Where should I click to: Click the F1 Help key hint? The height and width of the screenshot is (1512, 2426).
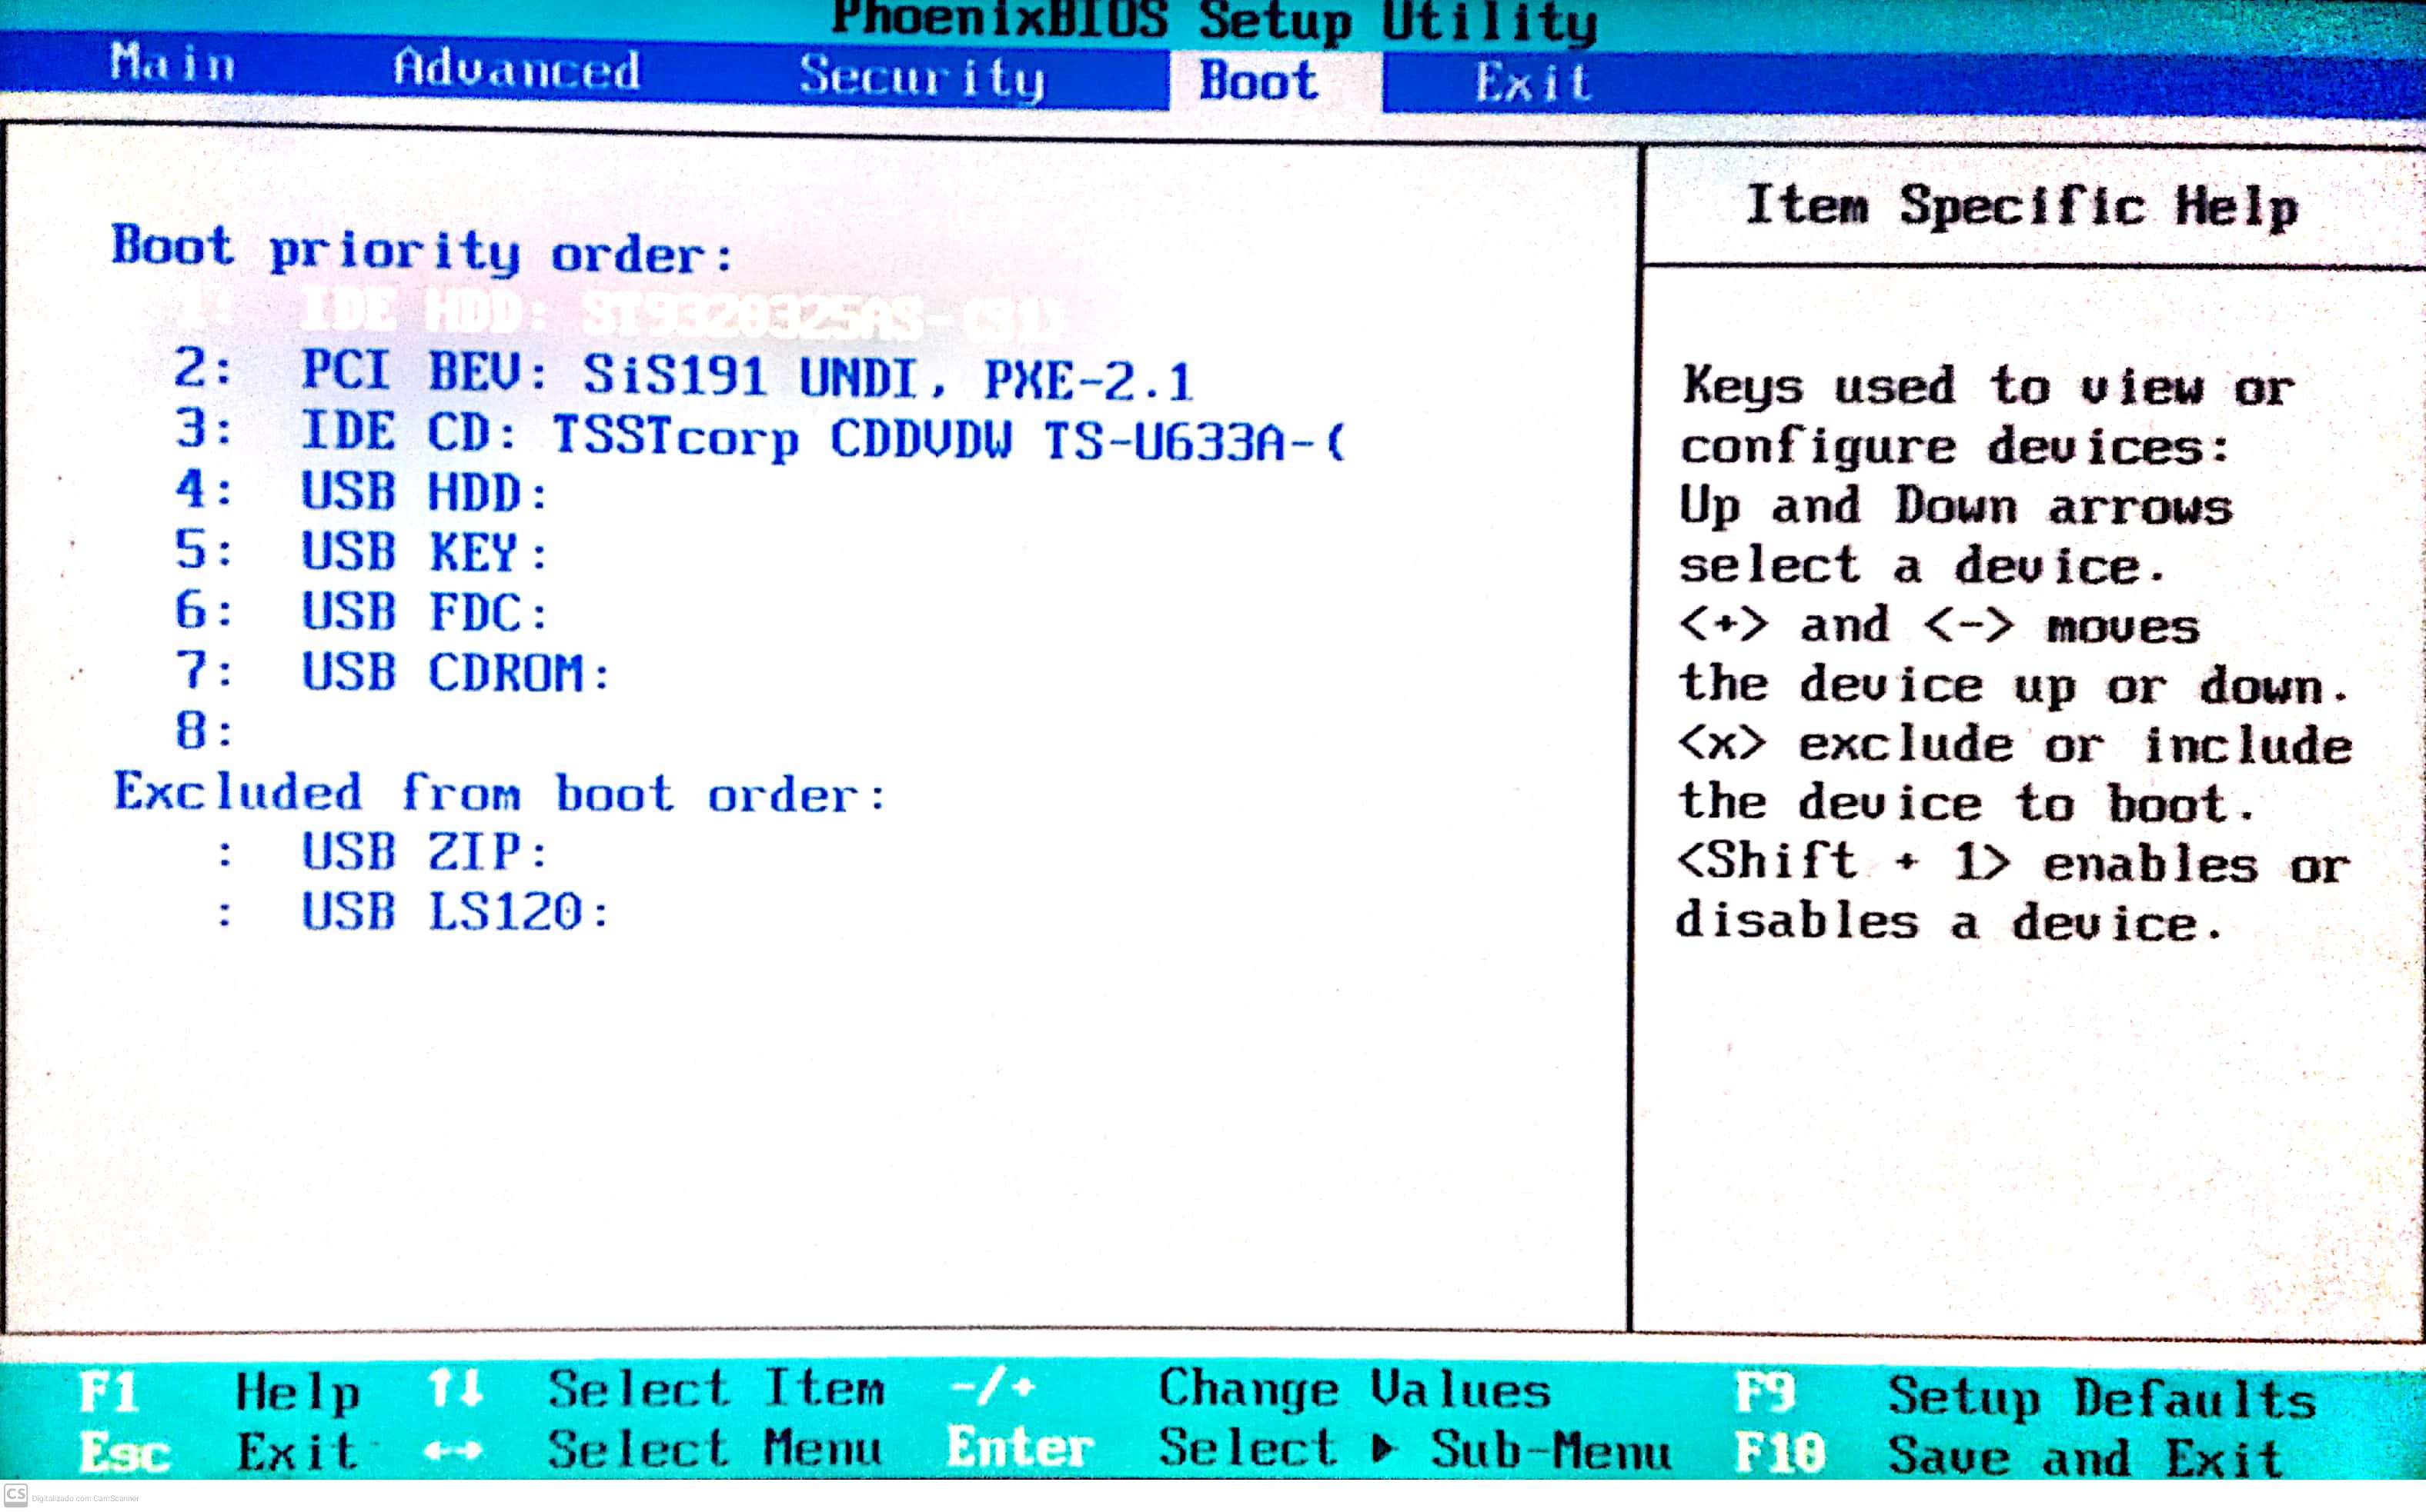coord(220,1392)
